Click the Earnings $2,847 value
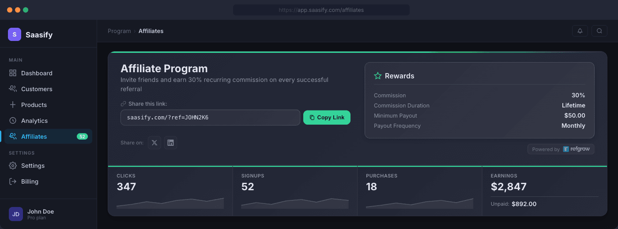Image resolution: width=618 pixels, height=229 pixels. (509, 187)
